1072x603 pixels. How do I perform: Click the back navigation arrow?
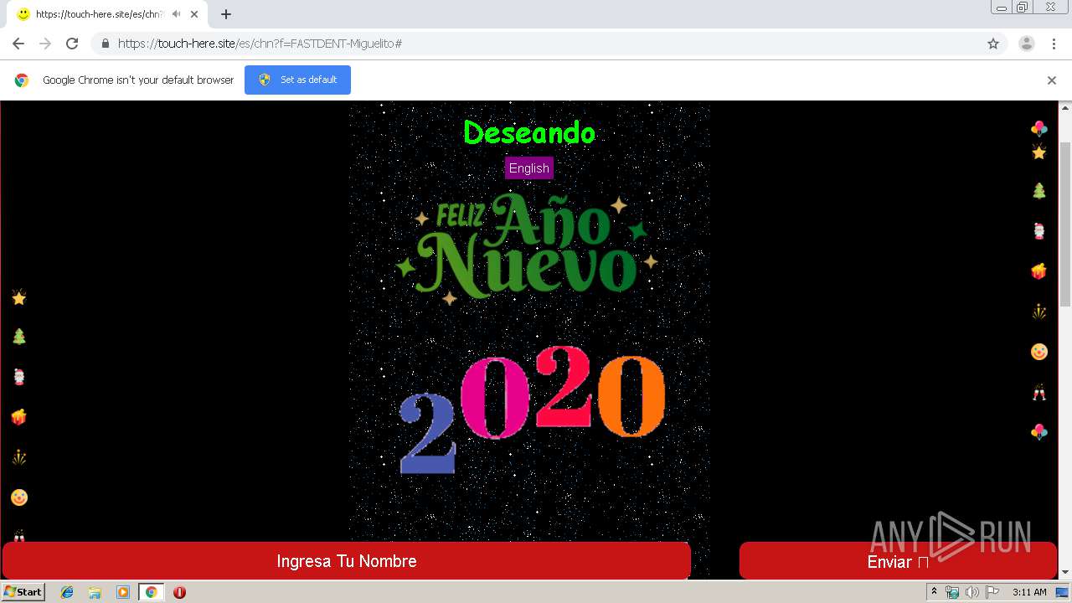coord(18,44)
